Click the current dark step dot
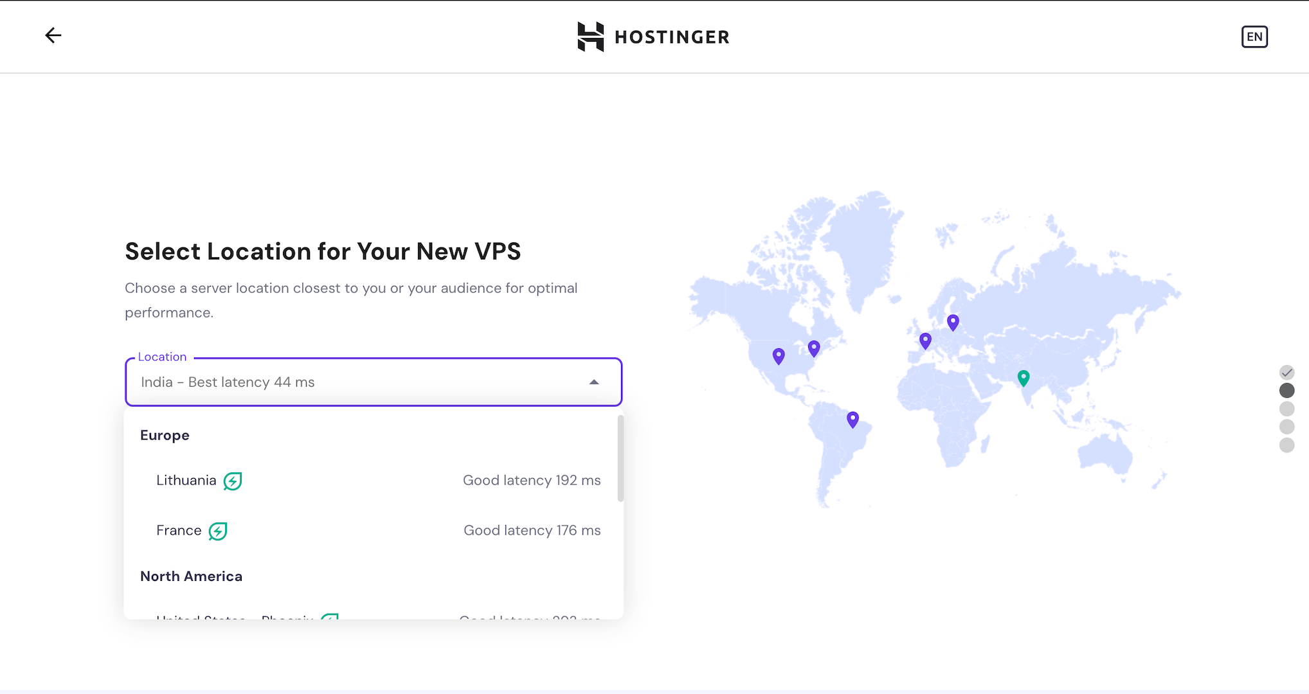Viewport: 1309px width, 694px height. [x=1286, y=390]
